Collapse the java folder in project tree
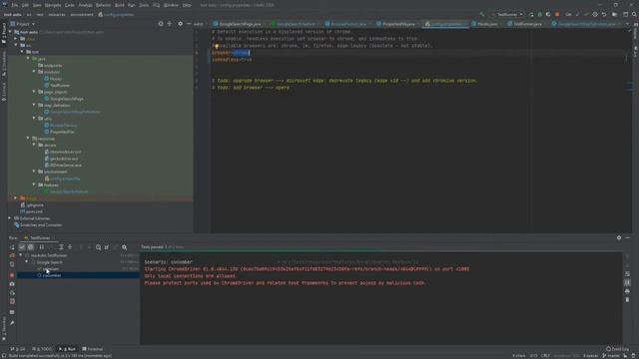This screenshot has width=639, height=359. (x=29, y=59)
